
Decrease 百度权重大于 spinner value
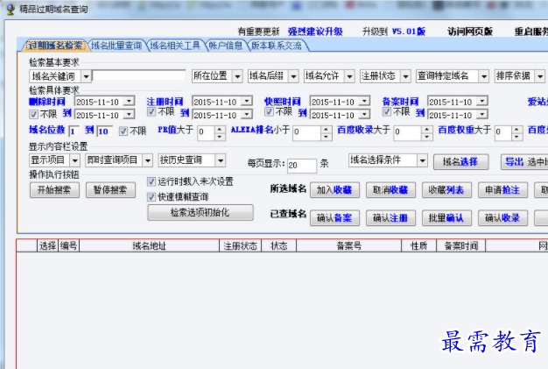516,137
